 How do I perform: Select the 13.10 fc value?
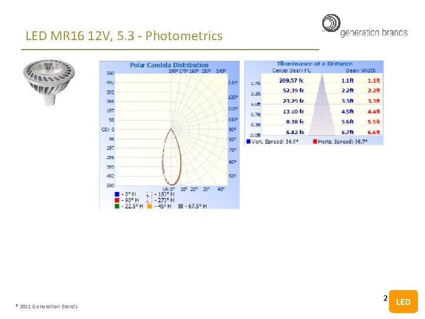tap(293, 112)
